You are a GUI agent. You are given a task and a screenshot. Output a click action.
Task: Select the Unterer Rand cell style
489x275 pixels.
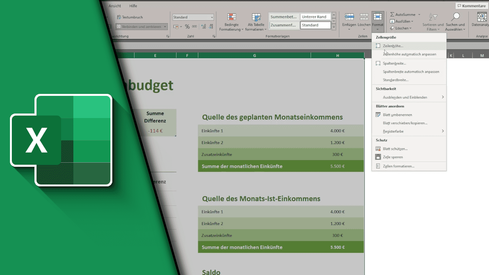pyautogui.click(x=315, y=17)
